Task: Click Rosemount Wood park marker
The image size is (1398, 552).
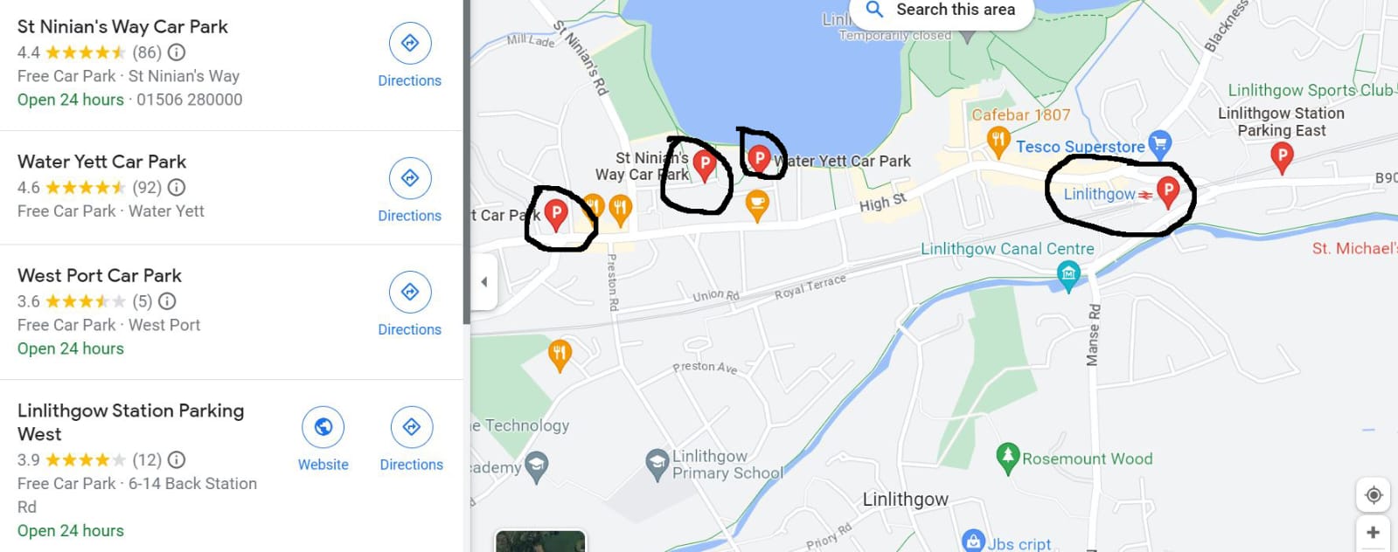Action: coord(1007,458)
